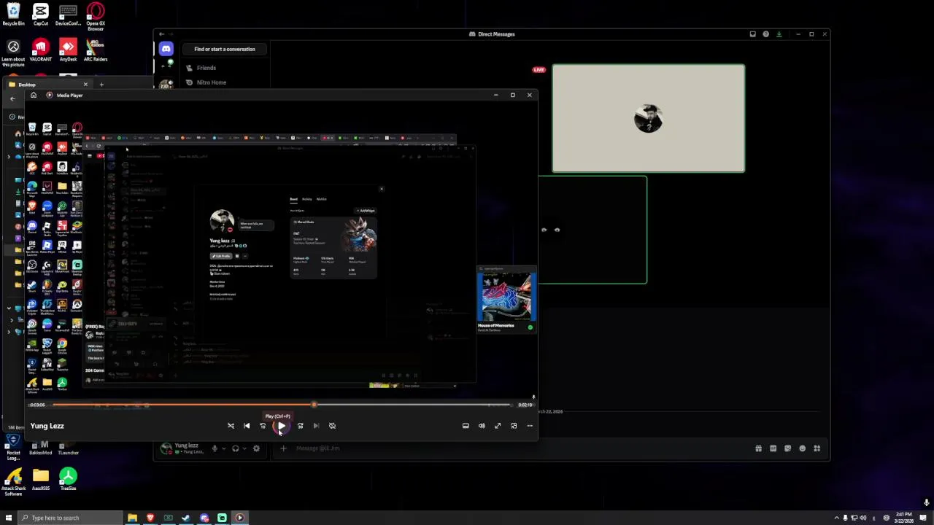Open Nitro Home in Discord
This screenshot has width=934, height=525.
point(211,82)
